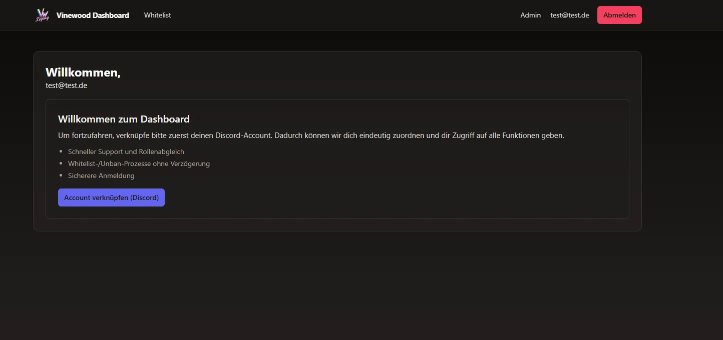Open the Whitelist navigation item

[157, 15]
